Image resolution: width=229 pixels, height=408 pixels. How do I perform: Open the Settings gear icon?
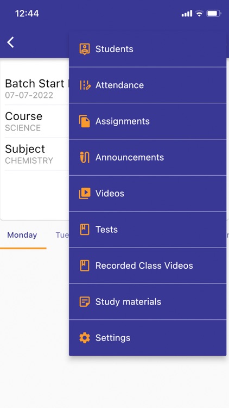click(85, 338)
